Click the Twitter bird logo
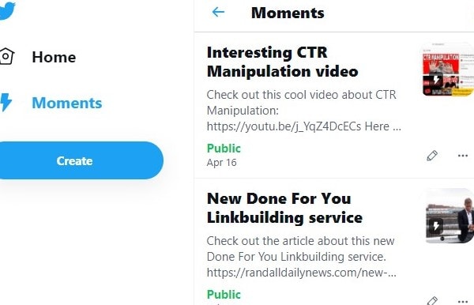 [6, 10]
